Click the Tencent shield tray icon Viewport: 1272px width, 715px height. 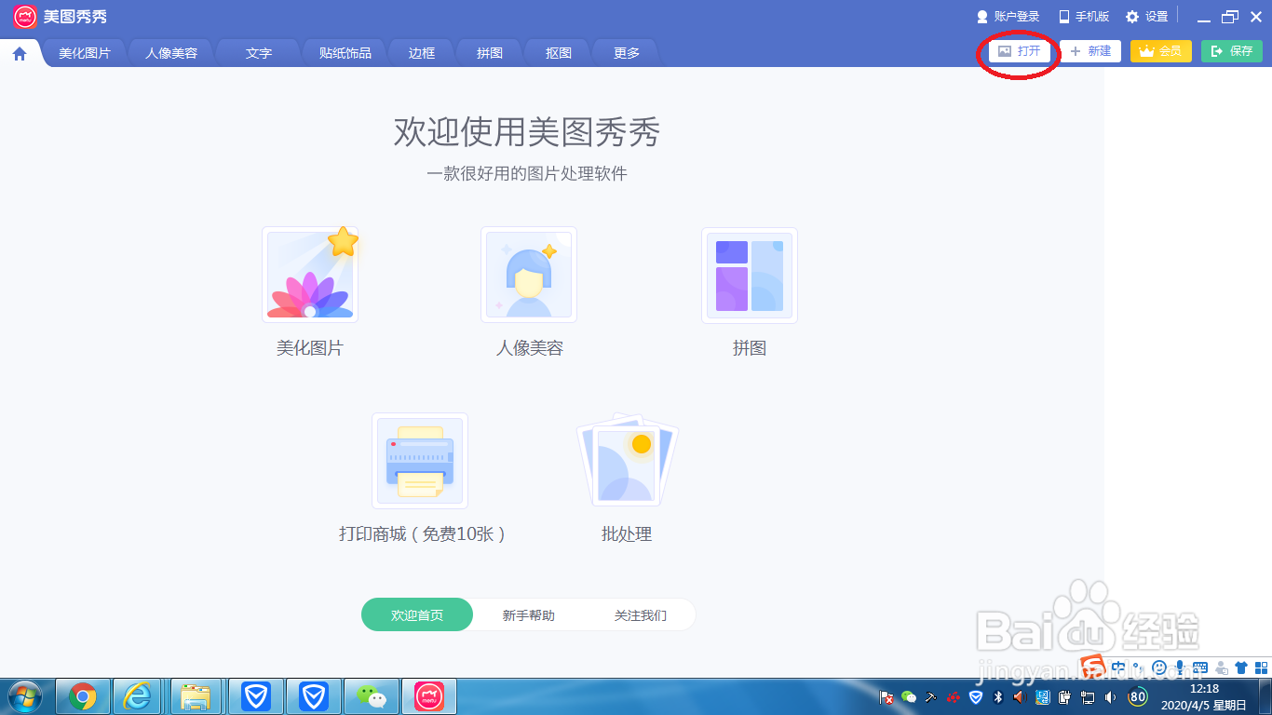click(x=976, y=697)
